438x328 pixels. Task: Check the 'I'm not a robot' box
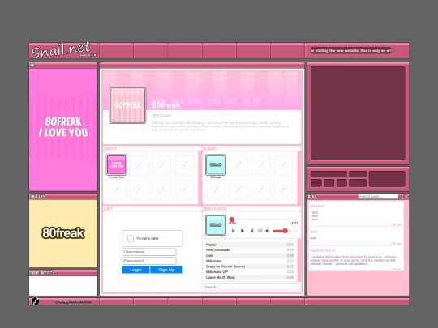click(x=131, y=238)
